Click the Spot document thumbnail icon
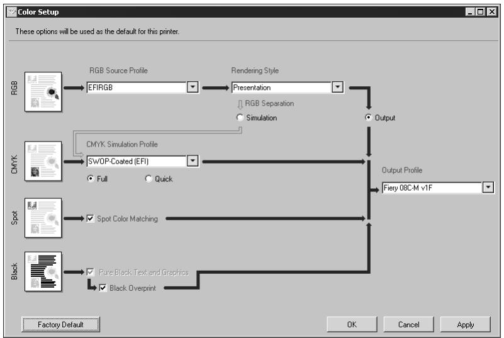 click(x=43, y=218)
